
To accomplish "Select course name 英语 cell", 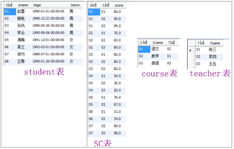I will 158,63.
